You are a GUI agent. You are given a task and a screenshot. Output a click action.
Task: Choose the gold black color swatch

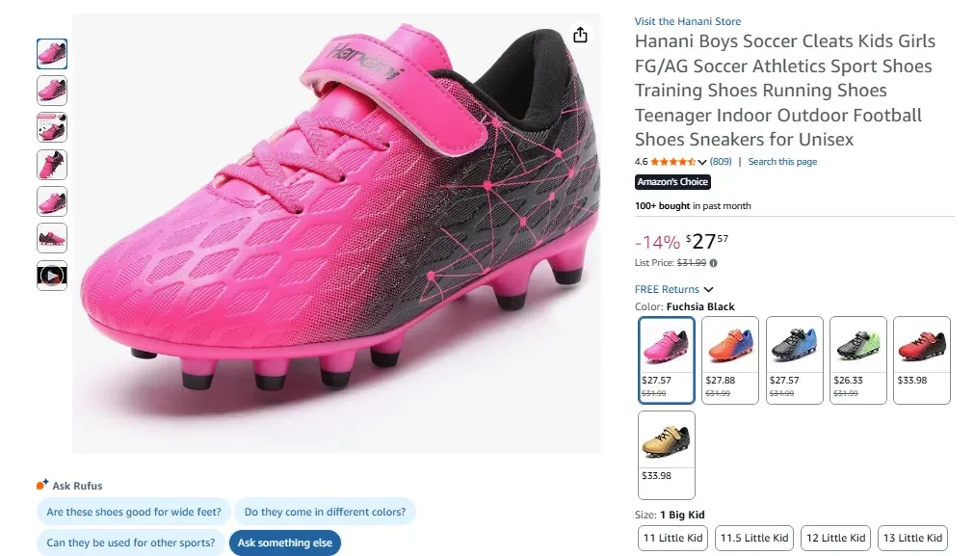tap(666, 454)
